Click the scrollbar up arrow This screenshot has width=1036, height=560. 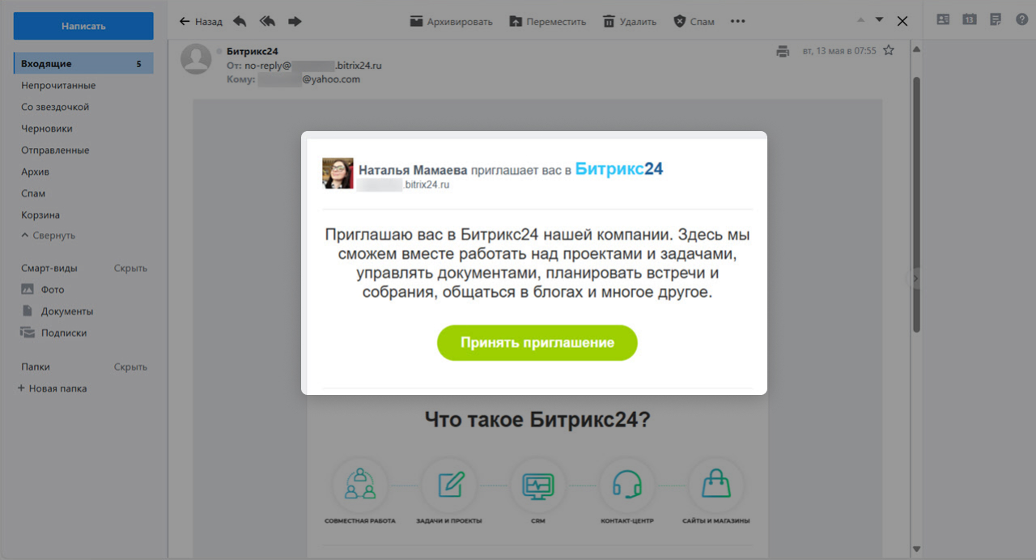coord(916,50)
